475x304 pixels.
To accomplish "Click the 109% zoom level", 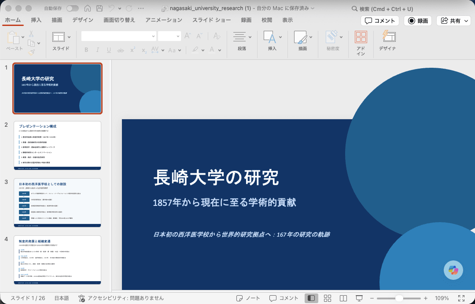I will click(442, 298).
